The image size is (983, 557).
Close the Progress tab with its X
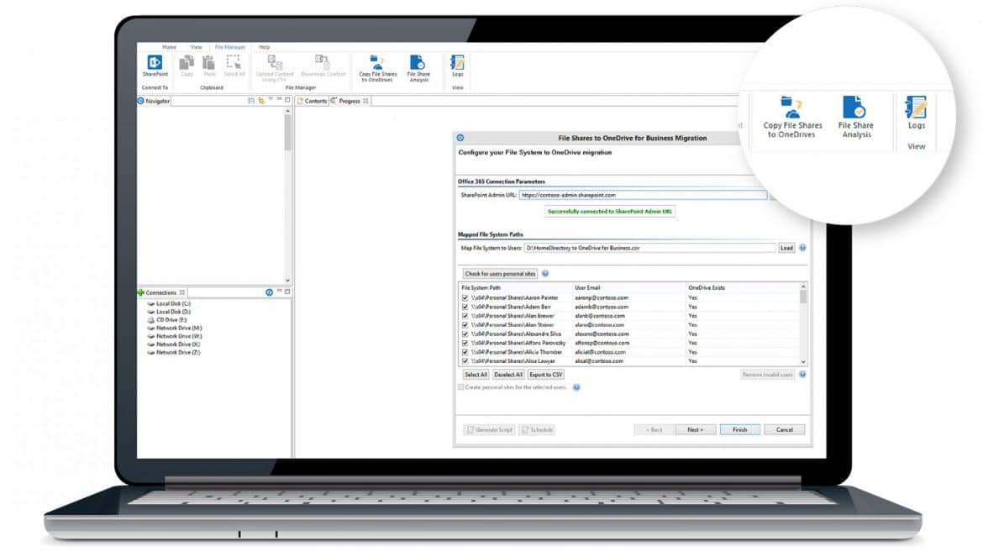point(365,100)
